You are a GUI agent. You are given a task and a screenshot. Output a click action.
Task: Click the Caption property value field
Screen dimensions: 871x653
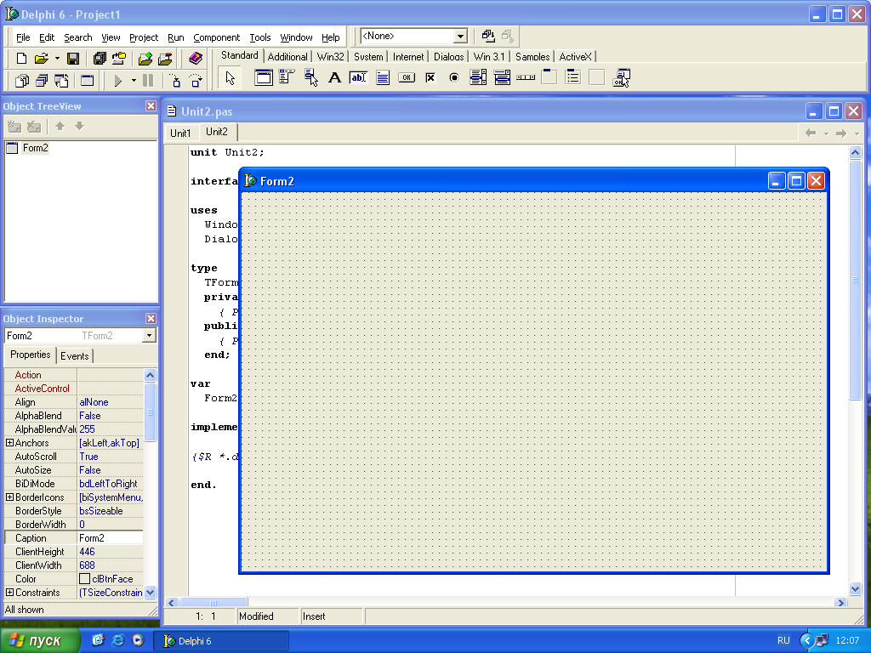[110, 538]
